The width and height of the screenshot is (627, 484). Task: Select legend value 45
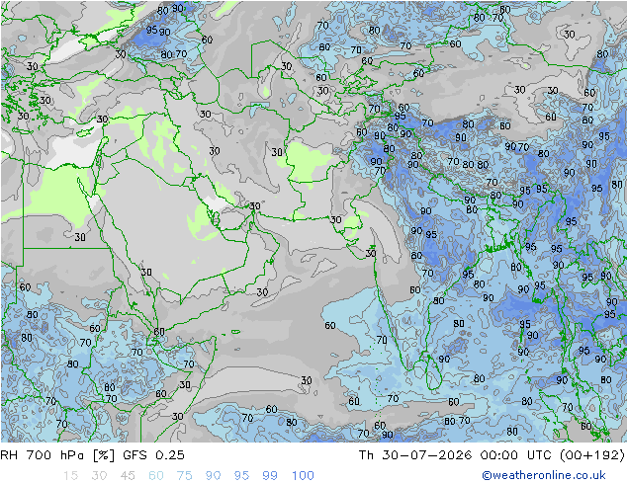(128, 476)
